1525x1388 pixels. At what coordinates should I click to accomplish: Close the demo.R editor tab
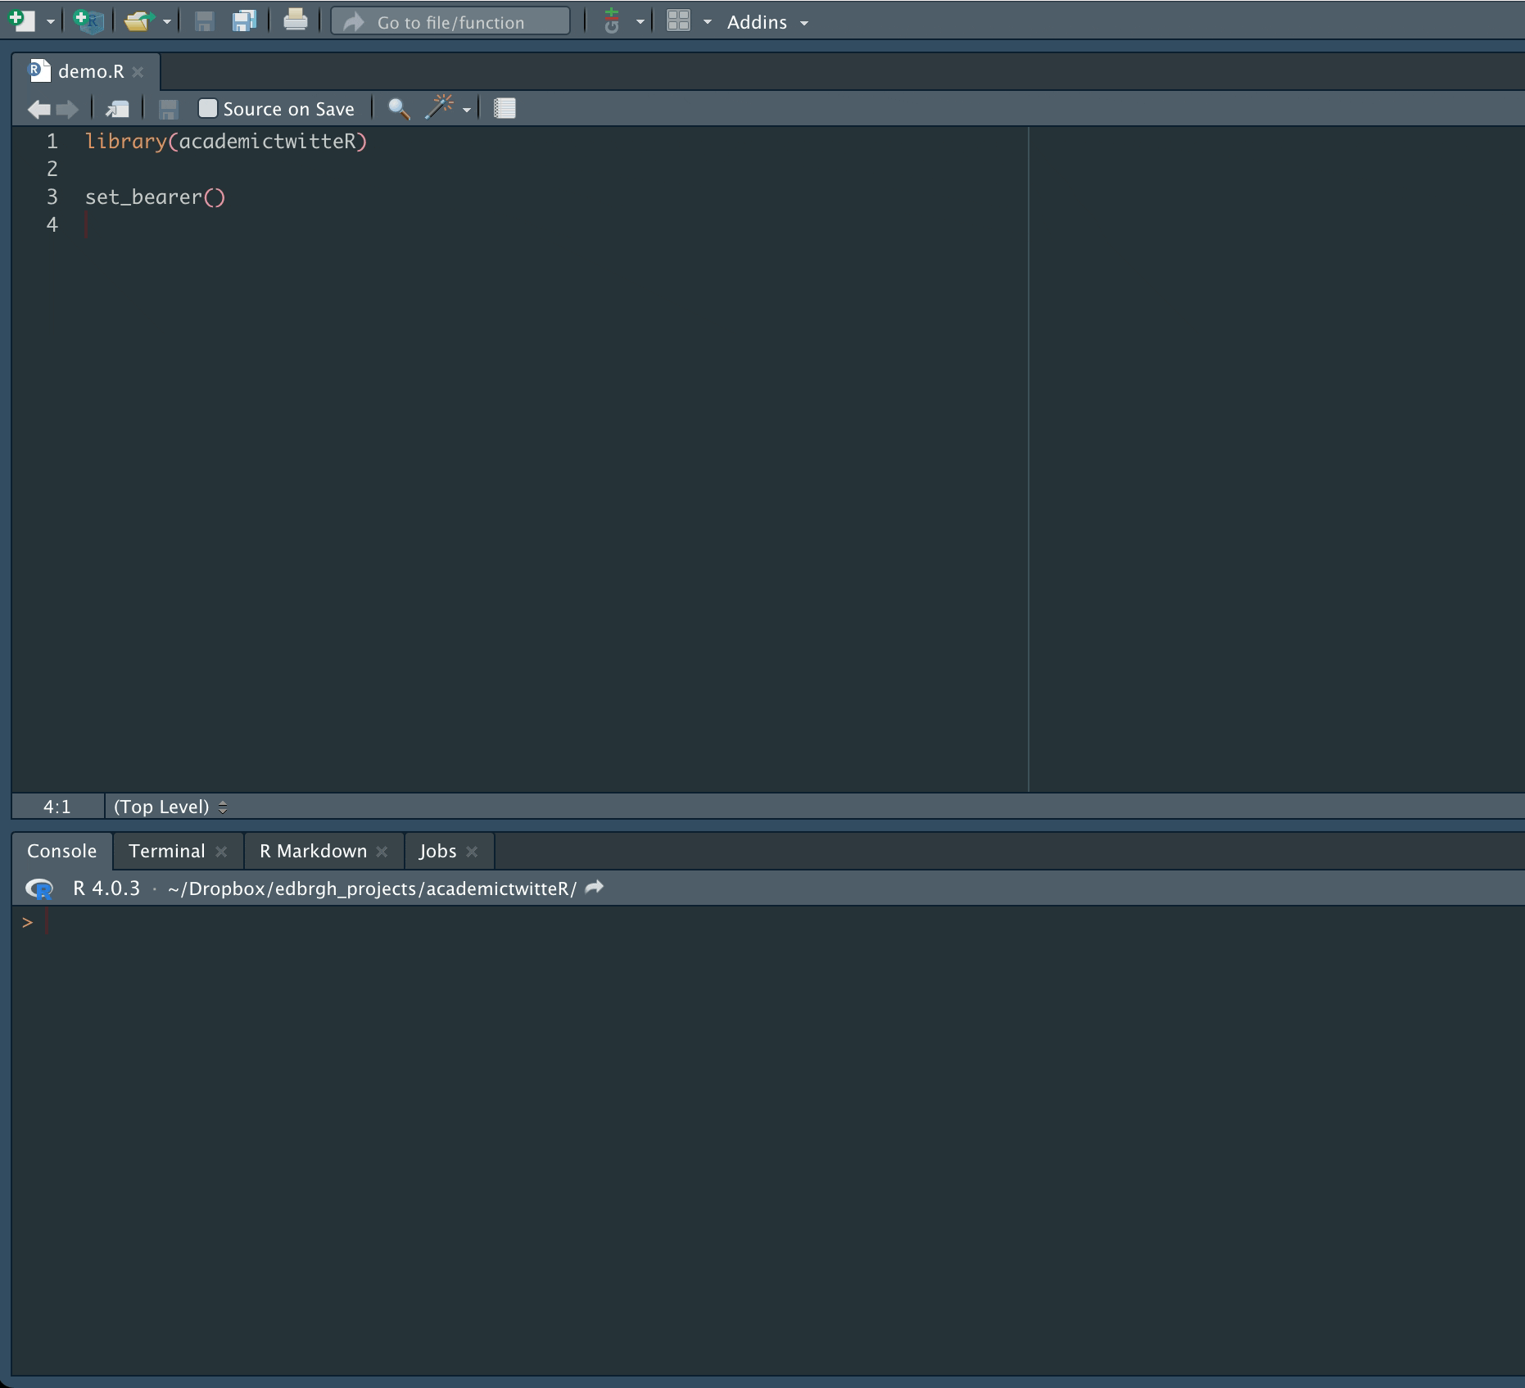[x=138, y=72]
